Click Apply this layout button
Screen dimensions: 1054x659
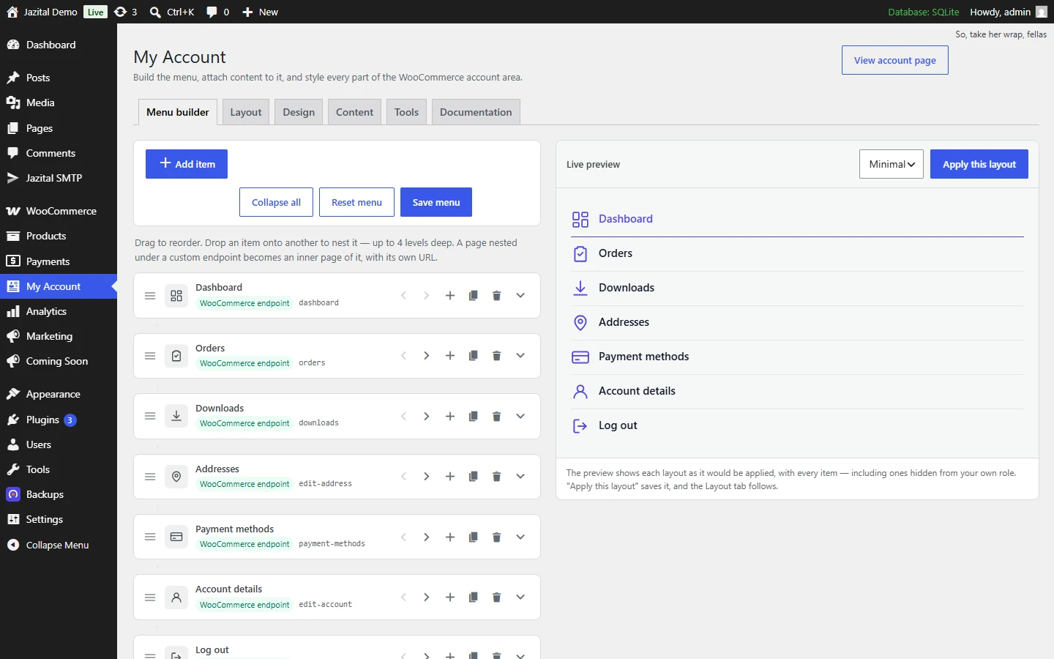(x=979, y=164)
